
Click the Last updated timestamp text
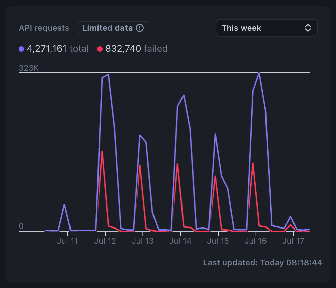click(x=262, y=263)
